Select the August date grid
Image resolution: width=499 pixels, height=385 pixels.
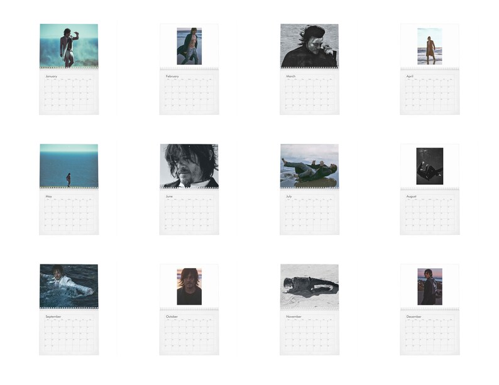click(x=430, y=215)
